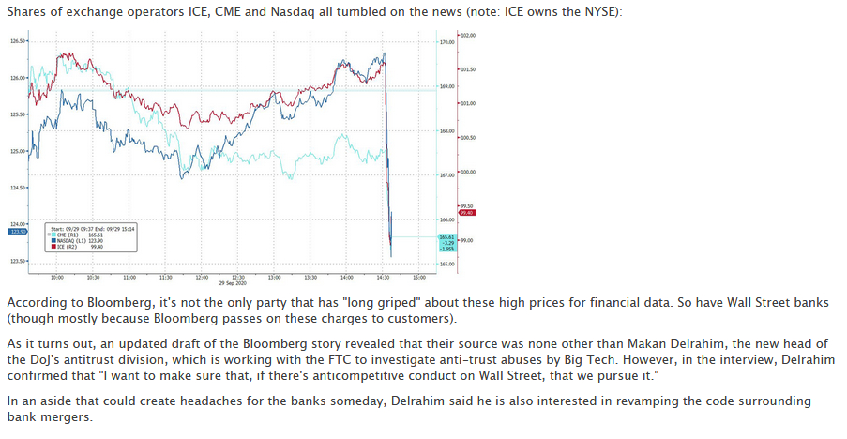The height and width of the screenshot is (439, 847).
Task: Click the small legend handle left of CME
Action: tap(47, 235)
